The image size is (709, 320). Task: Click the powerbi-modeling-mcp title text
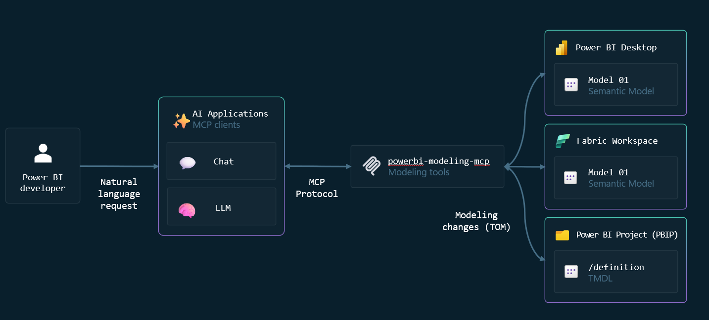[x=438, y=161]
